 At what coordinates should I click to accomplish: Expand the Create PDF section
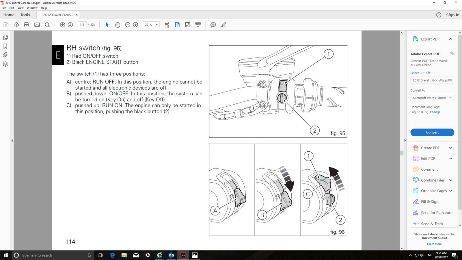[450, 148]
